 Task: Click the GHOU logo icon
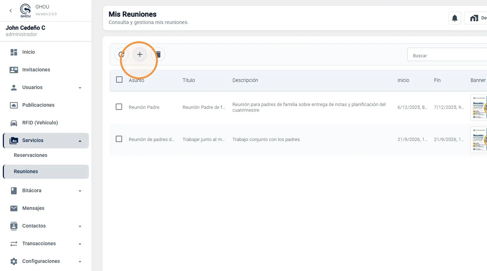tap(25, 11)
